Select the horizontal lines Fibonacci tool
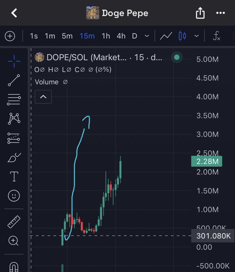This screenshot has width=235, height=272. pyautogui.click(x=14, y=99)
